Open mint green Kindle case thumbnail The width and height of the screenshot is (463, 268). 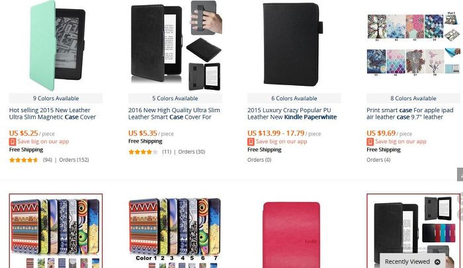pyautogui.click(x=56, y=45)
